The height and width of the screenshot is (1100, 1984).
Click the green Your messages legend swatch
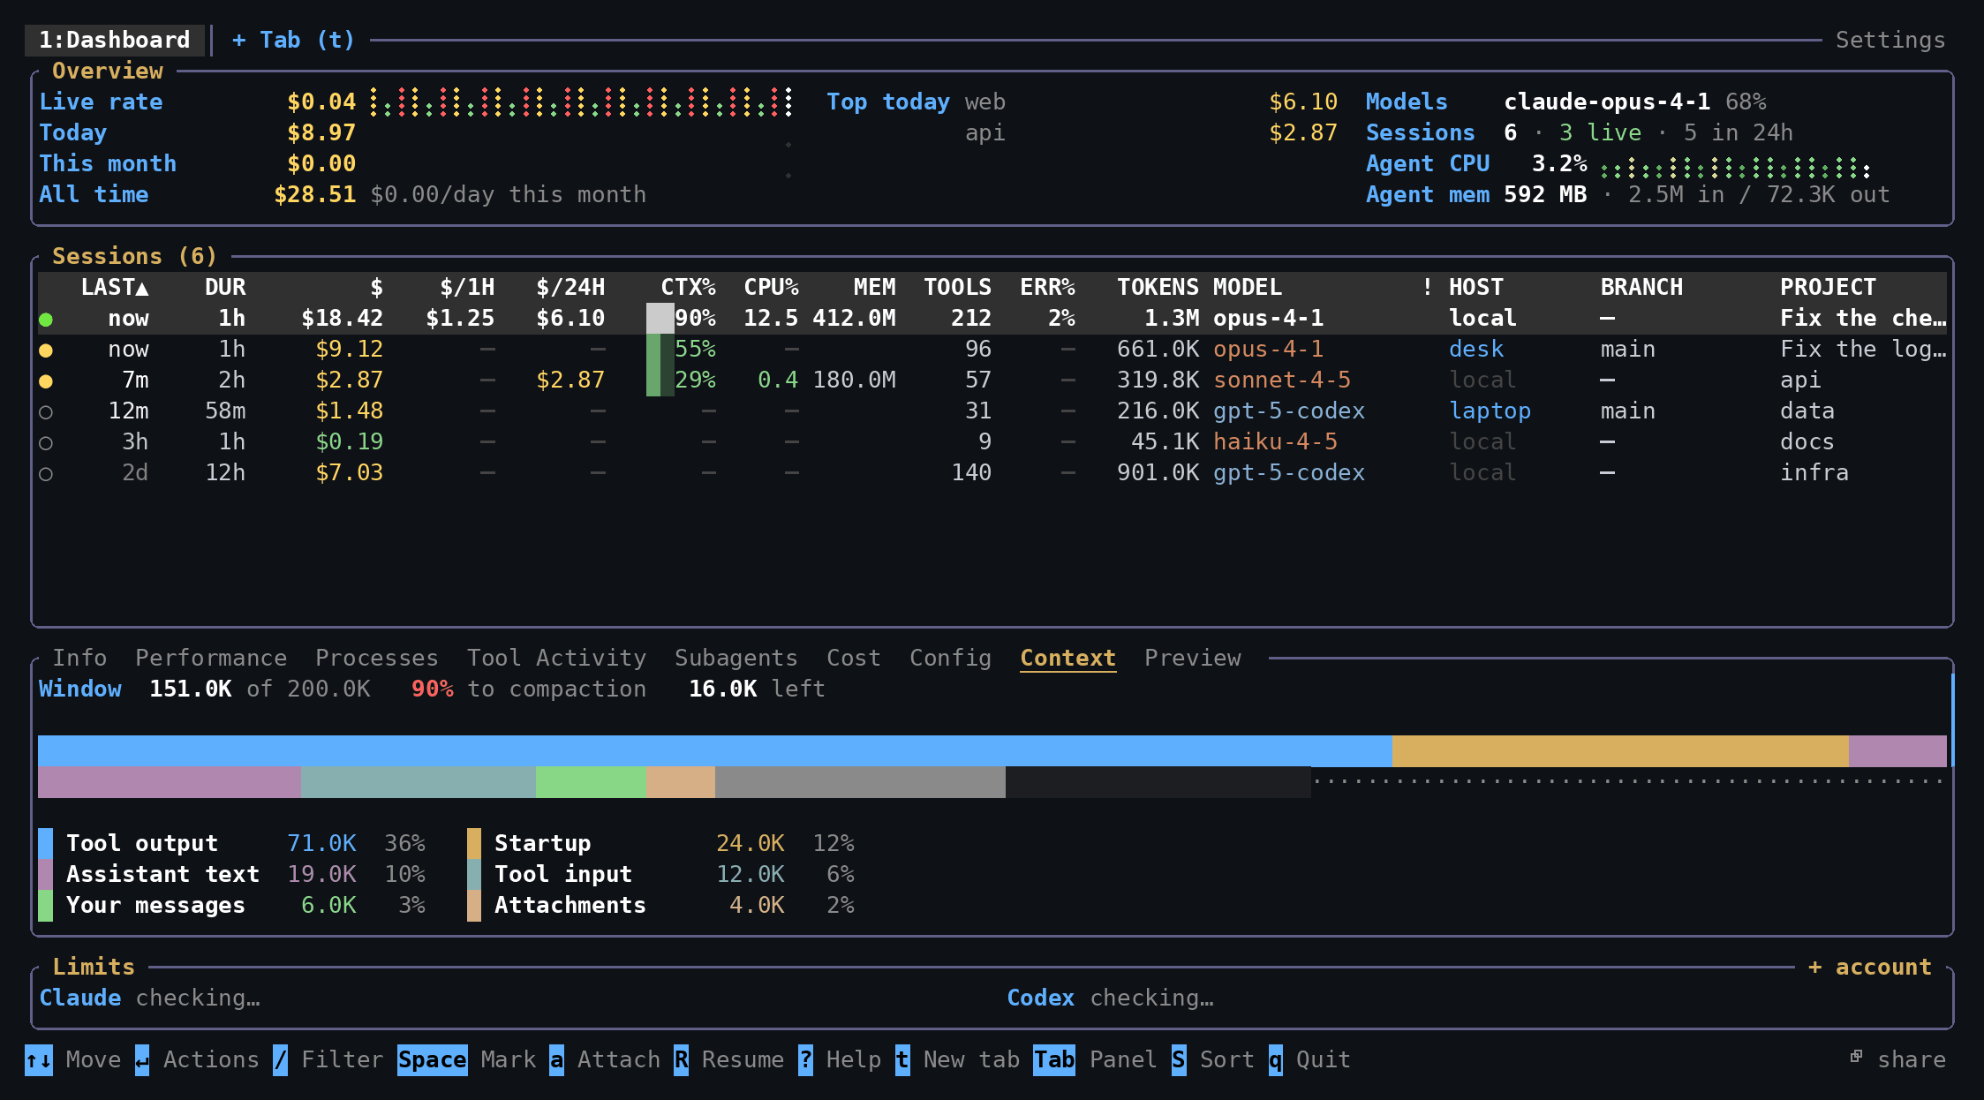(46, 906)
